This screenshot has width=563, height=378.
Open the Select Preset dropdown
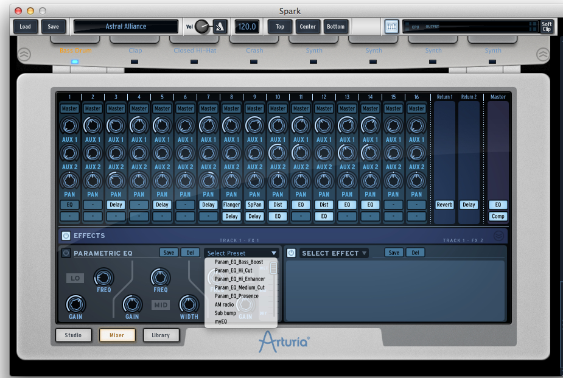pyautogui.click(x=242, y=253)
